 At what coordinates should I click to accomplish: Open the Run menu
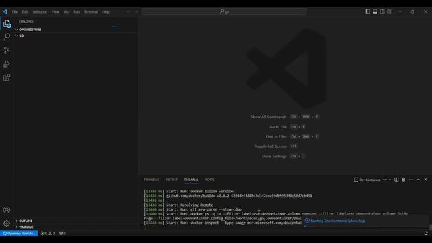point(76,12)
